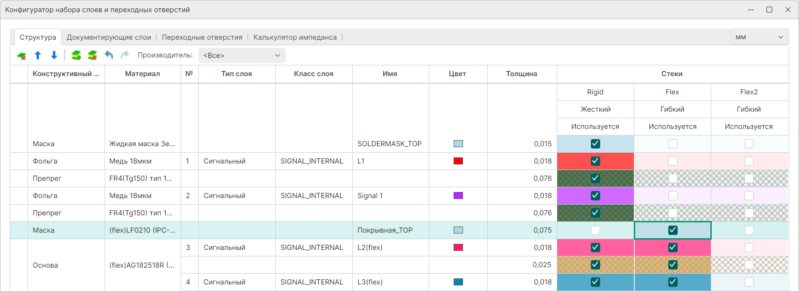Move selected layer up with blue arrow
This screenshot has width=799, height=291.
[38, 56]
